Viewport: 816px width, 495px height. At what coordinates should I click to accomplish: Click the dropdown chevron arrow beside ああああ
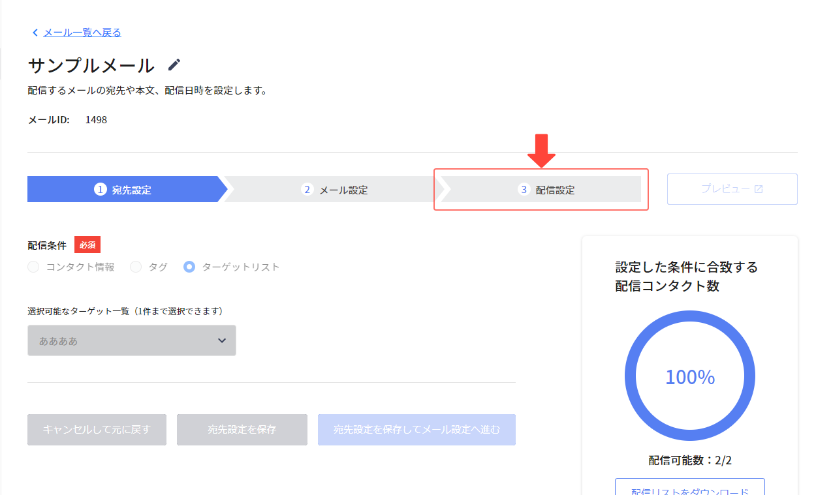pyautogui.click(x=222, y=340)
